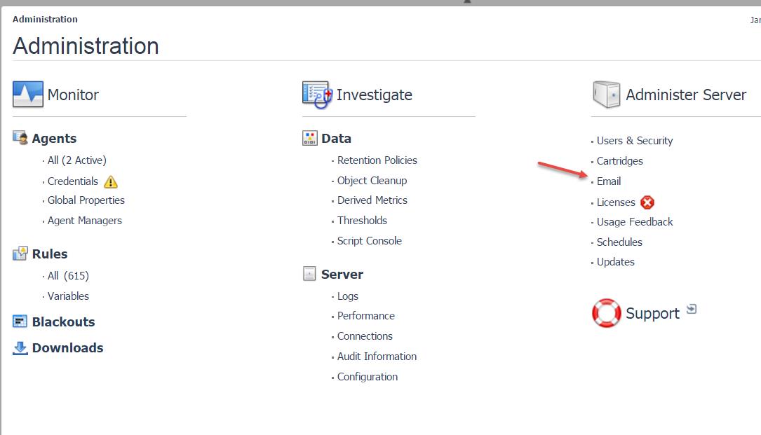Open the Script Console link
The height and width of the screenshot is (435, 761).
point(369,241)
